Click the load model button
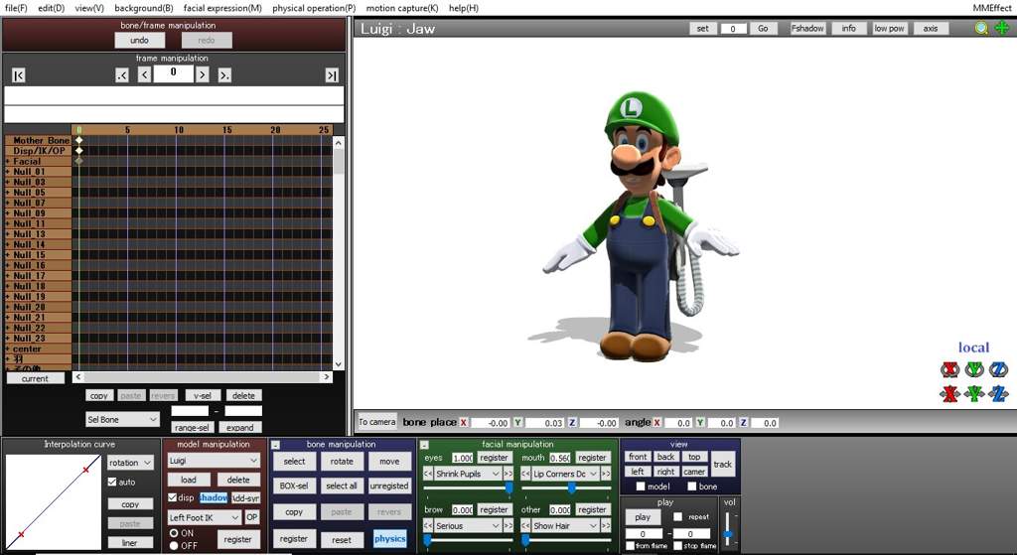The width and height of the screenshot is (1017, 555). pyautogui.click(x=189, y=480)
